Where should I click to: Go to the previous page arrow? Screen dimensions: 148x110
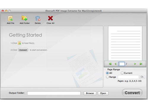[115, 64]
